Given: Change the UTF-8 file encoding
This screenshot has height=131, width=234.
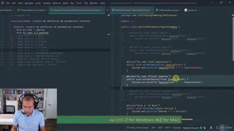Looking at the screenshot, I should (x=167, y=128).
